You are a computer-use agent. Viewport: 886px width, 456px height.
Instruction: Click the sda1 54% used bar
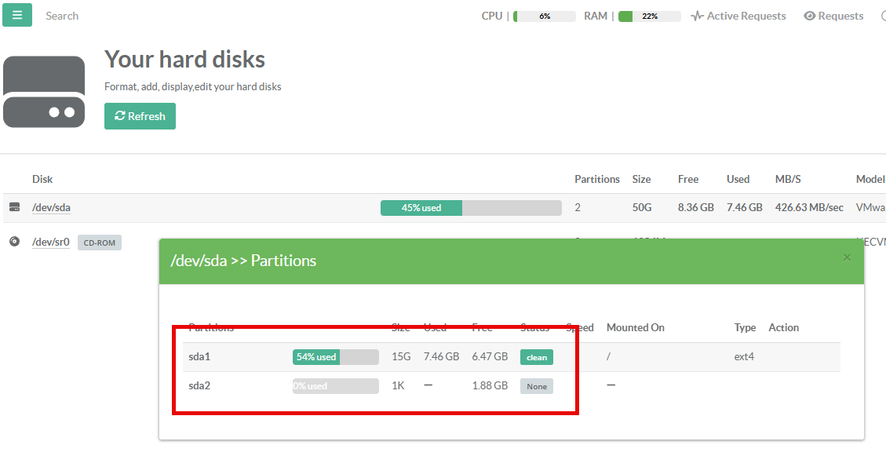pos(335,357)
